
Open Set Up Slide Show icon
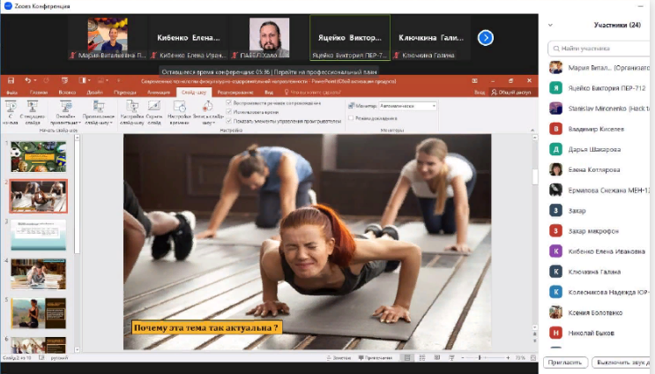click(131, 108)
